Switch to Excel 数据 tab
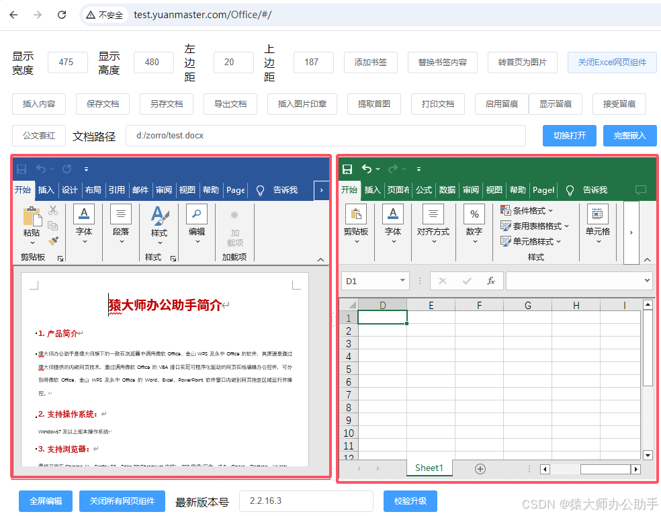661x516 pixels. pos(447,190)
